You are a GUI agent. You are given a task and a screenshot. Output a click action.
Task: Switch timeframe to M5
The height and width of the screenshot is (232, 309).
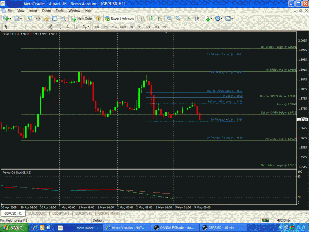coord(106,27)
